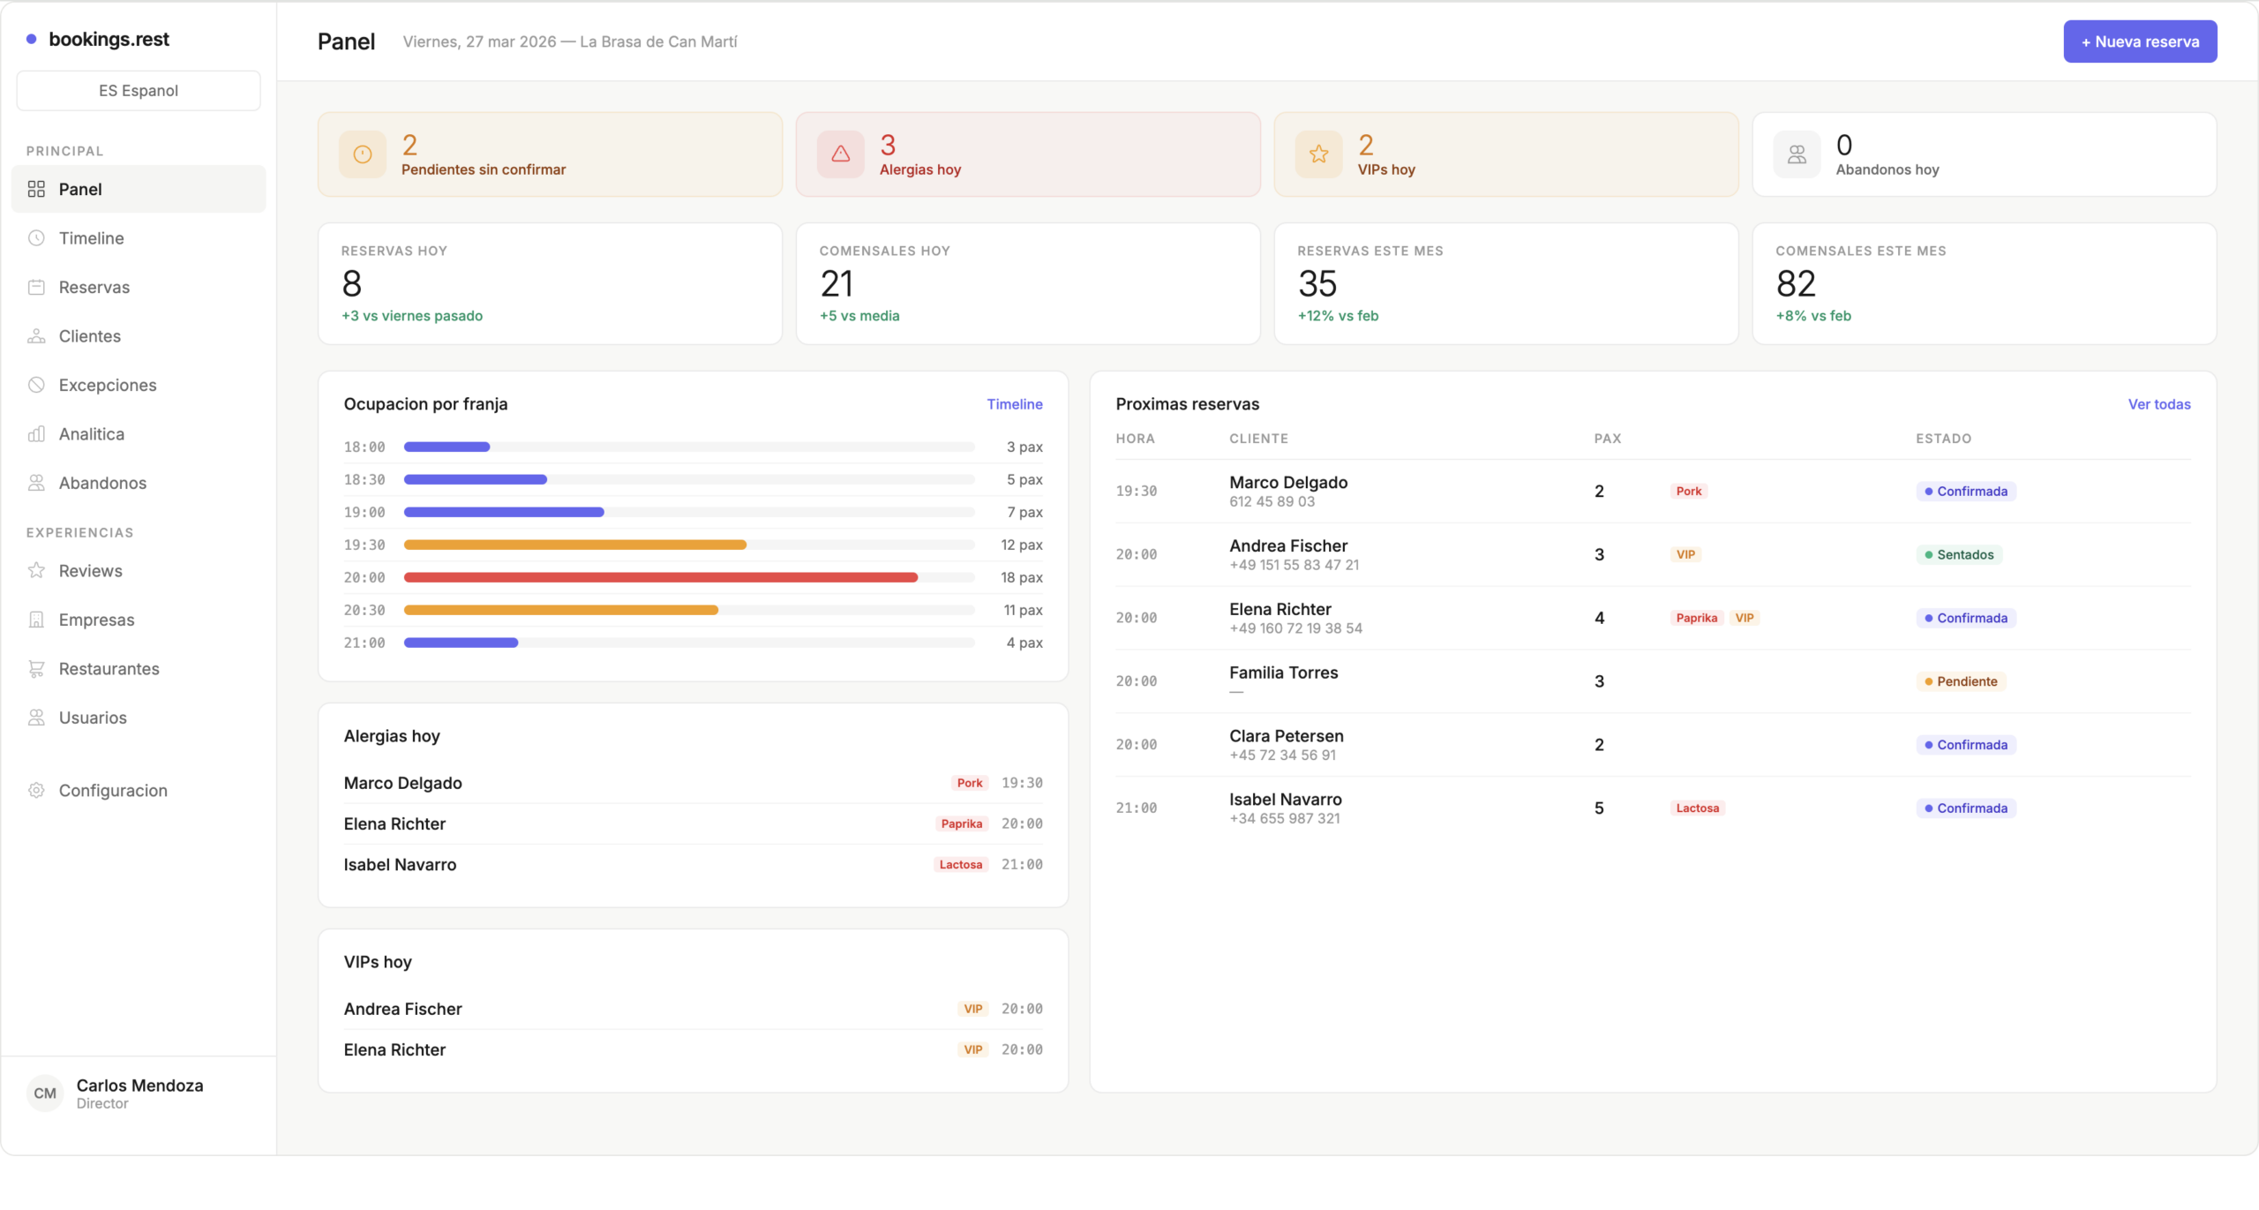The image size is (2259, 1210).
Task: Click the Timeline clock icon in sidebar
Action: click(x=36, y=238)
